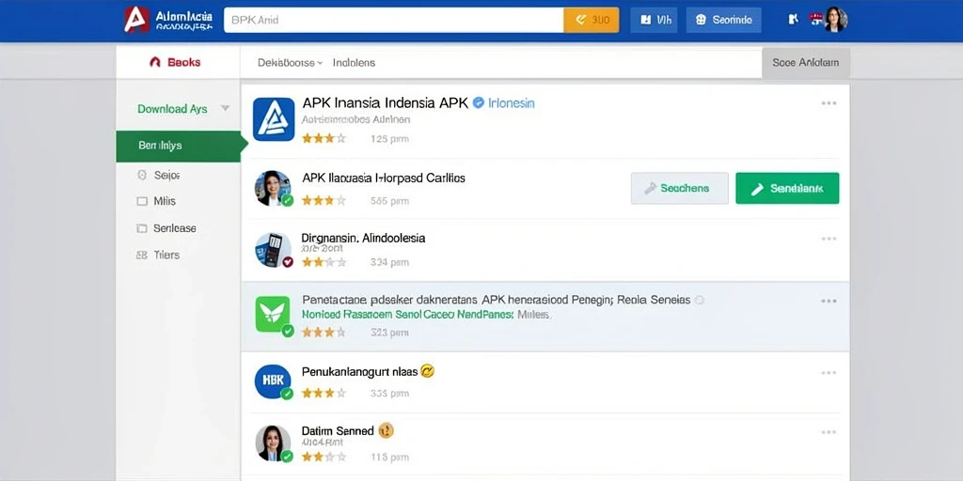963x481 pixels.
Task: Click the Mlis sidebar icon
Action: point(142,201)
